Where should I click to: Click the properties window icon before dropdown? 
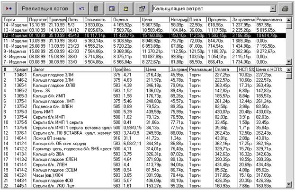141,9
